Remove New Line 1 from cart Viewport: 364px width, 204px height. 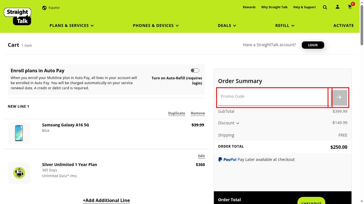tap(198, 113)
